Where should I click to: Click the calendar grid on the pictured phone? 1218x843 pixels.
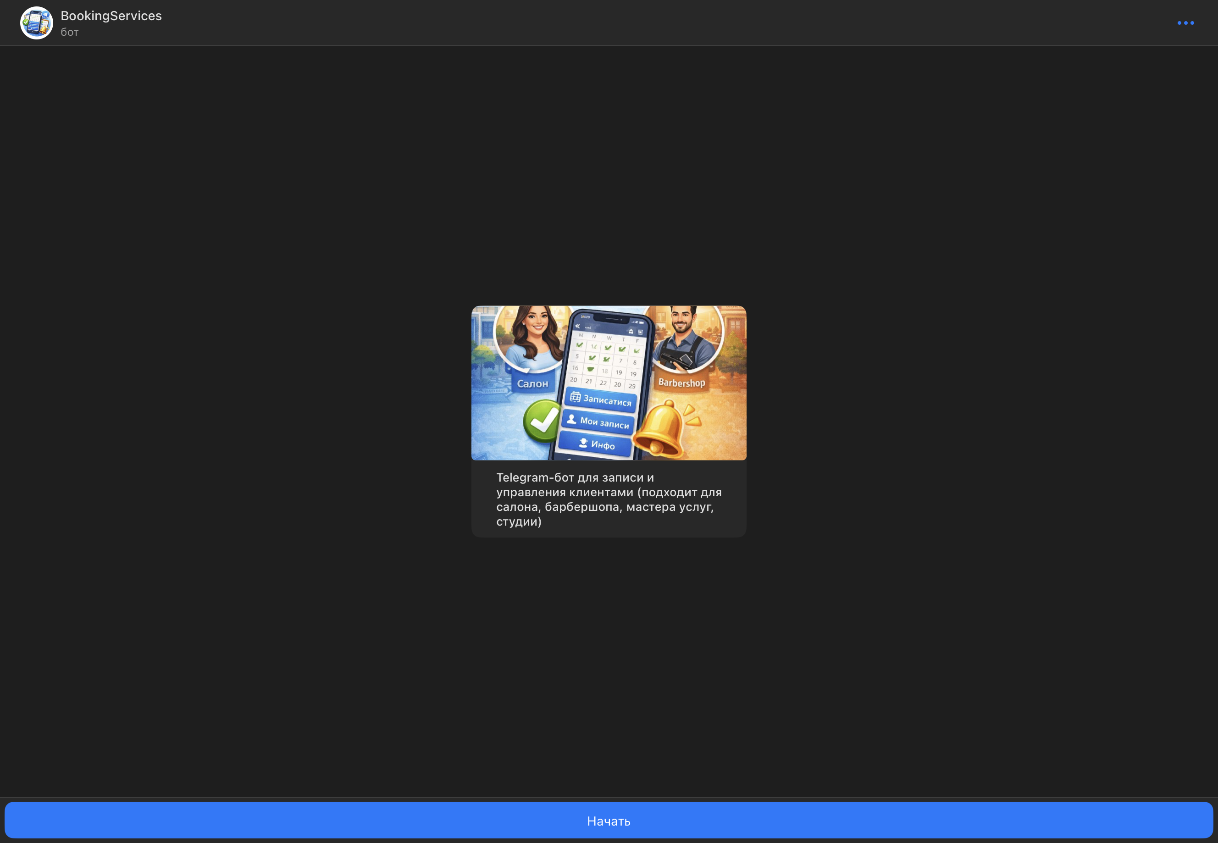606,362
